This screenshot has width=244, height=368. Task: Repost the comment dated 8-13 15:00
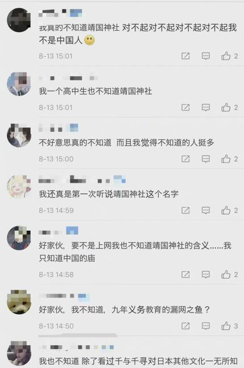pos(185,159)
